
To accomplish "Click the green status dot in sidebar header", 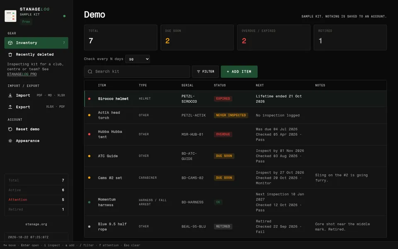I will (x=64, y=16).
